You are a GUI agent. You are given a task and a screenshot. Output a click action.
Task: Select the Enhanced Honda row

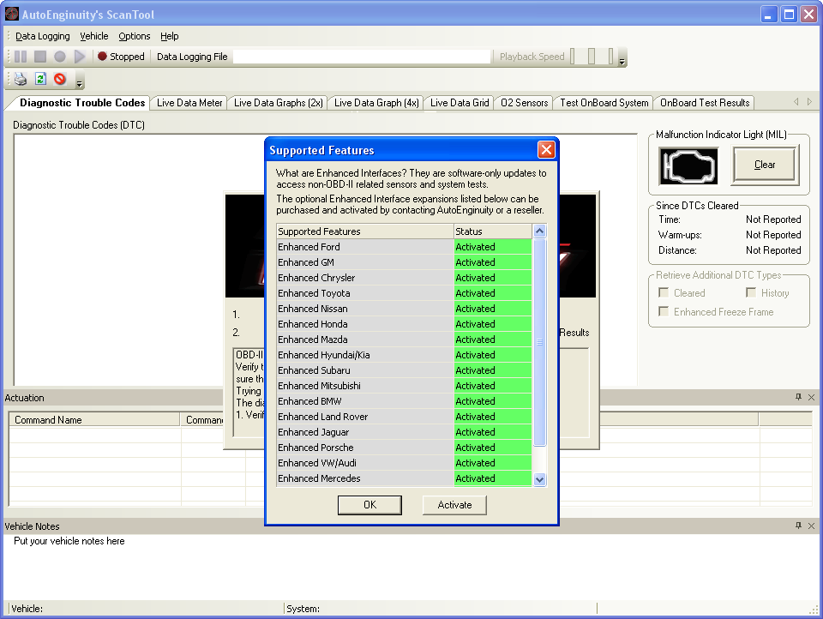point(404,324)
